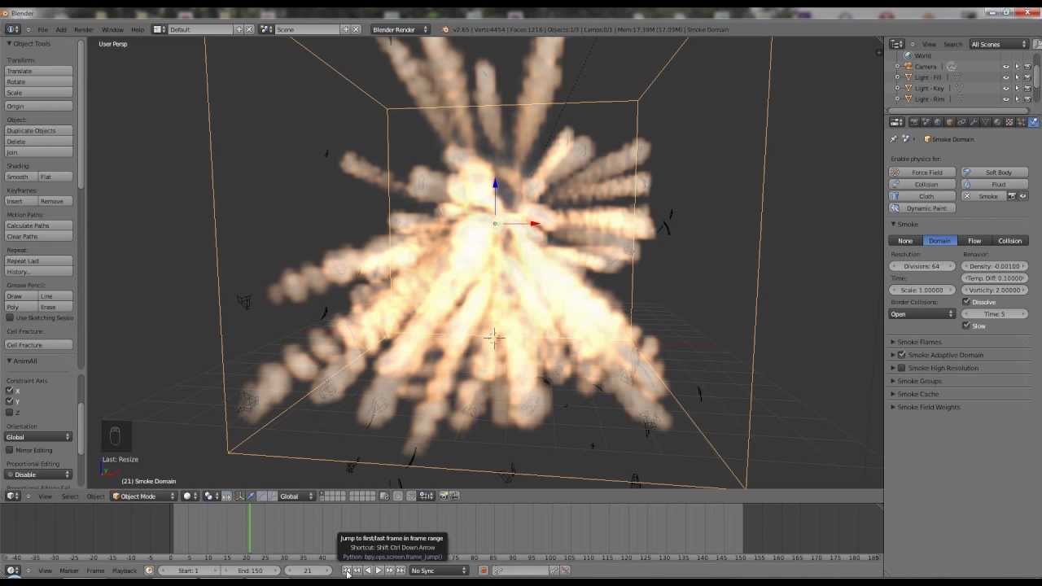Play animation forward in timeline
This screenshot has height=586, width=1042.
[x=379, y=571]
